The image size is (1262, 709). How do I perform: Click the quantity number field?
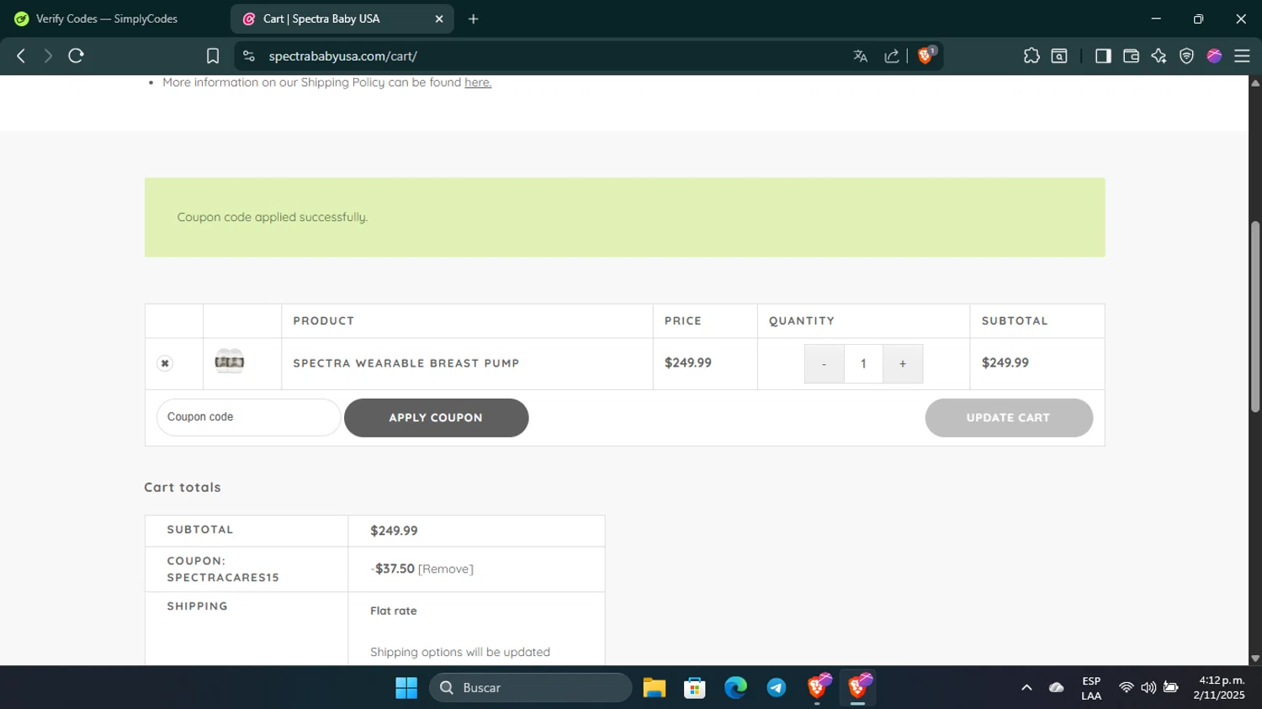tap(863, 363)
